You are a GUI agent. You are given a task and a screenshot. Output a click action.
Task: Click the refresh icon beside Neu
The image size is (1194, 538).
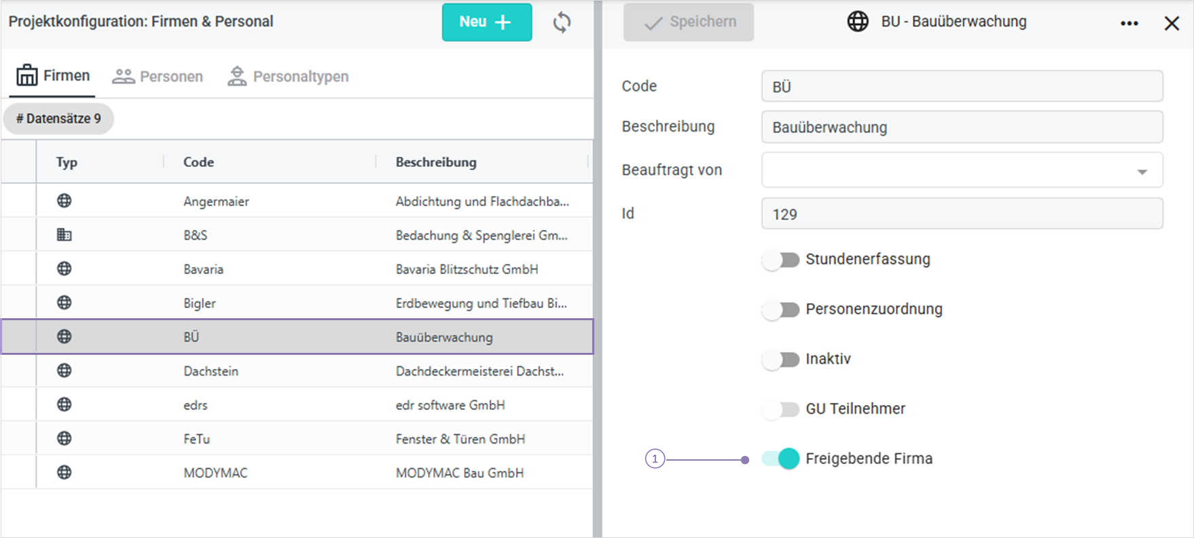562,22
